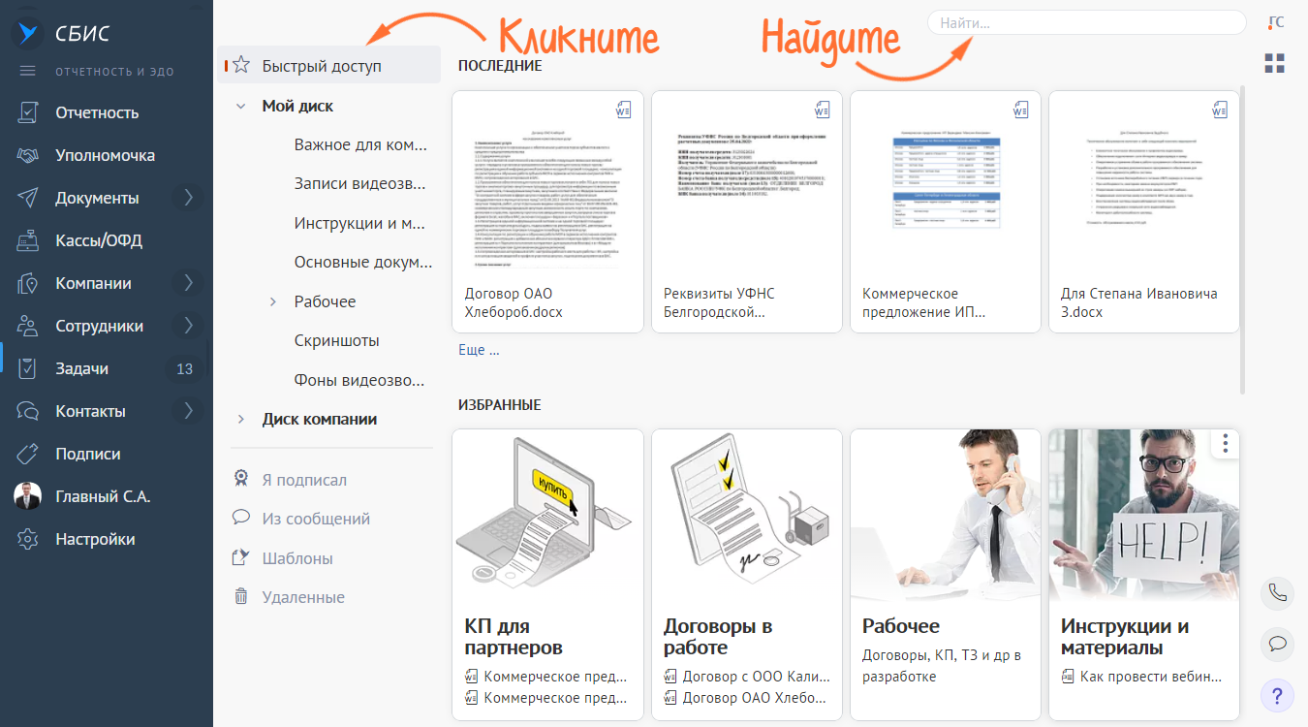Open the Я подписал section

coord(304,480)
